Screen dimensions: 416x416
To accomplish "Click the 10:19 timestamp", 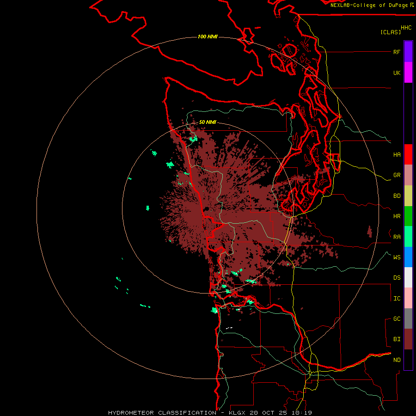I will coord(301,413).
